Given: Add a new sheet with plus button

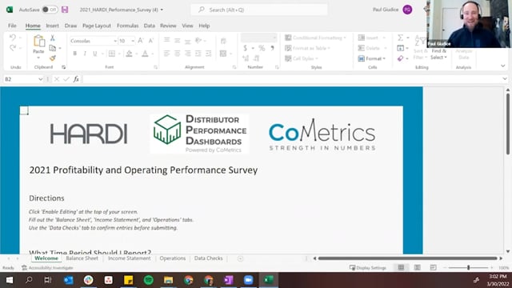Looking at the screenshot, I should tap(240, 258).
